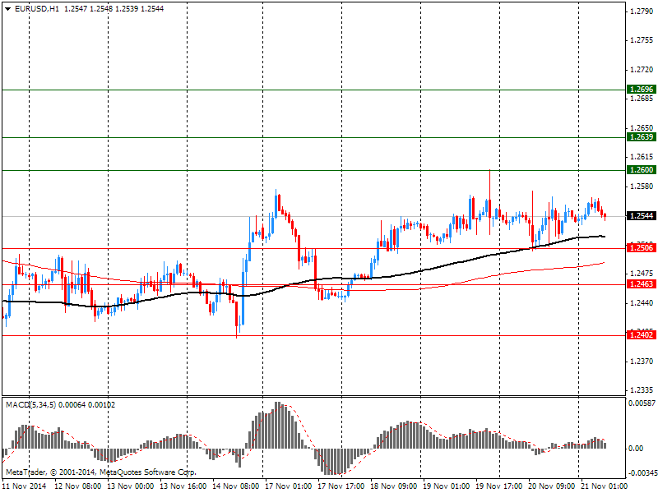Click the 13 Nov 00:00 time label
Screen dimensions: 658x493
click(131, 486)
